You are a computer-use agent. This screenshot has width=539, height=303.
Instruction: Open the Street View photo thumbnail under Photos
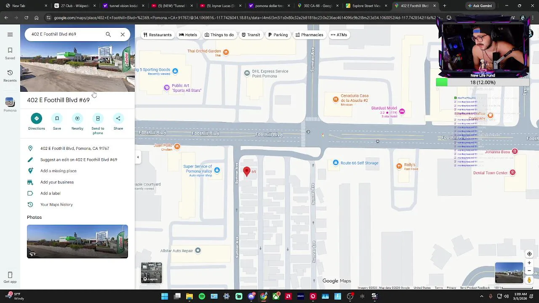click(77, 242)
